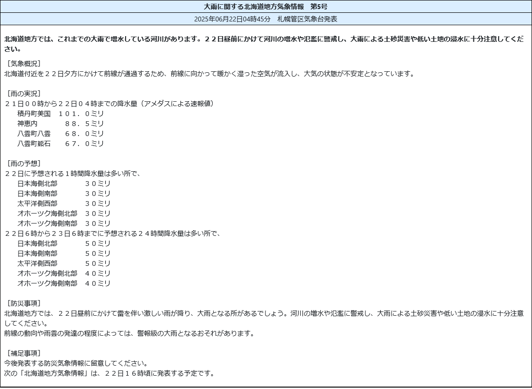Click the 積丹町美国 101.0ミリ rainfall row
Image resolution: width=532 pixels, height=389 pixels.
pyautogui.click(x=60, y=114)
